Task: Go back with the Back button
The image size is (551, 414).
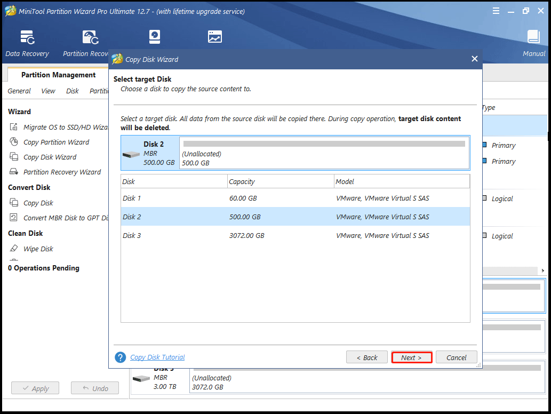Action: pyautogui.click(x=366, y=357)
